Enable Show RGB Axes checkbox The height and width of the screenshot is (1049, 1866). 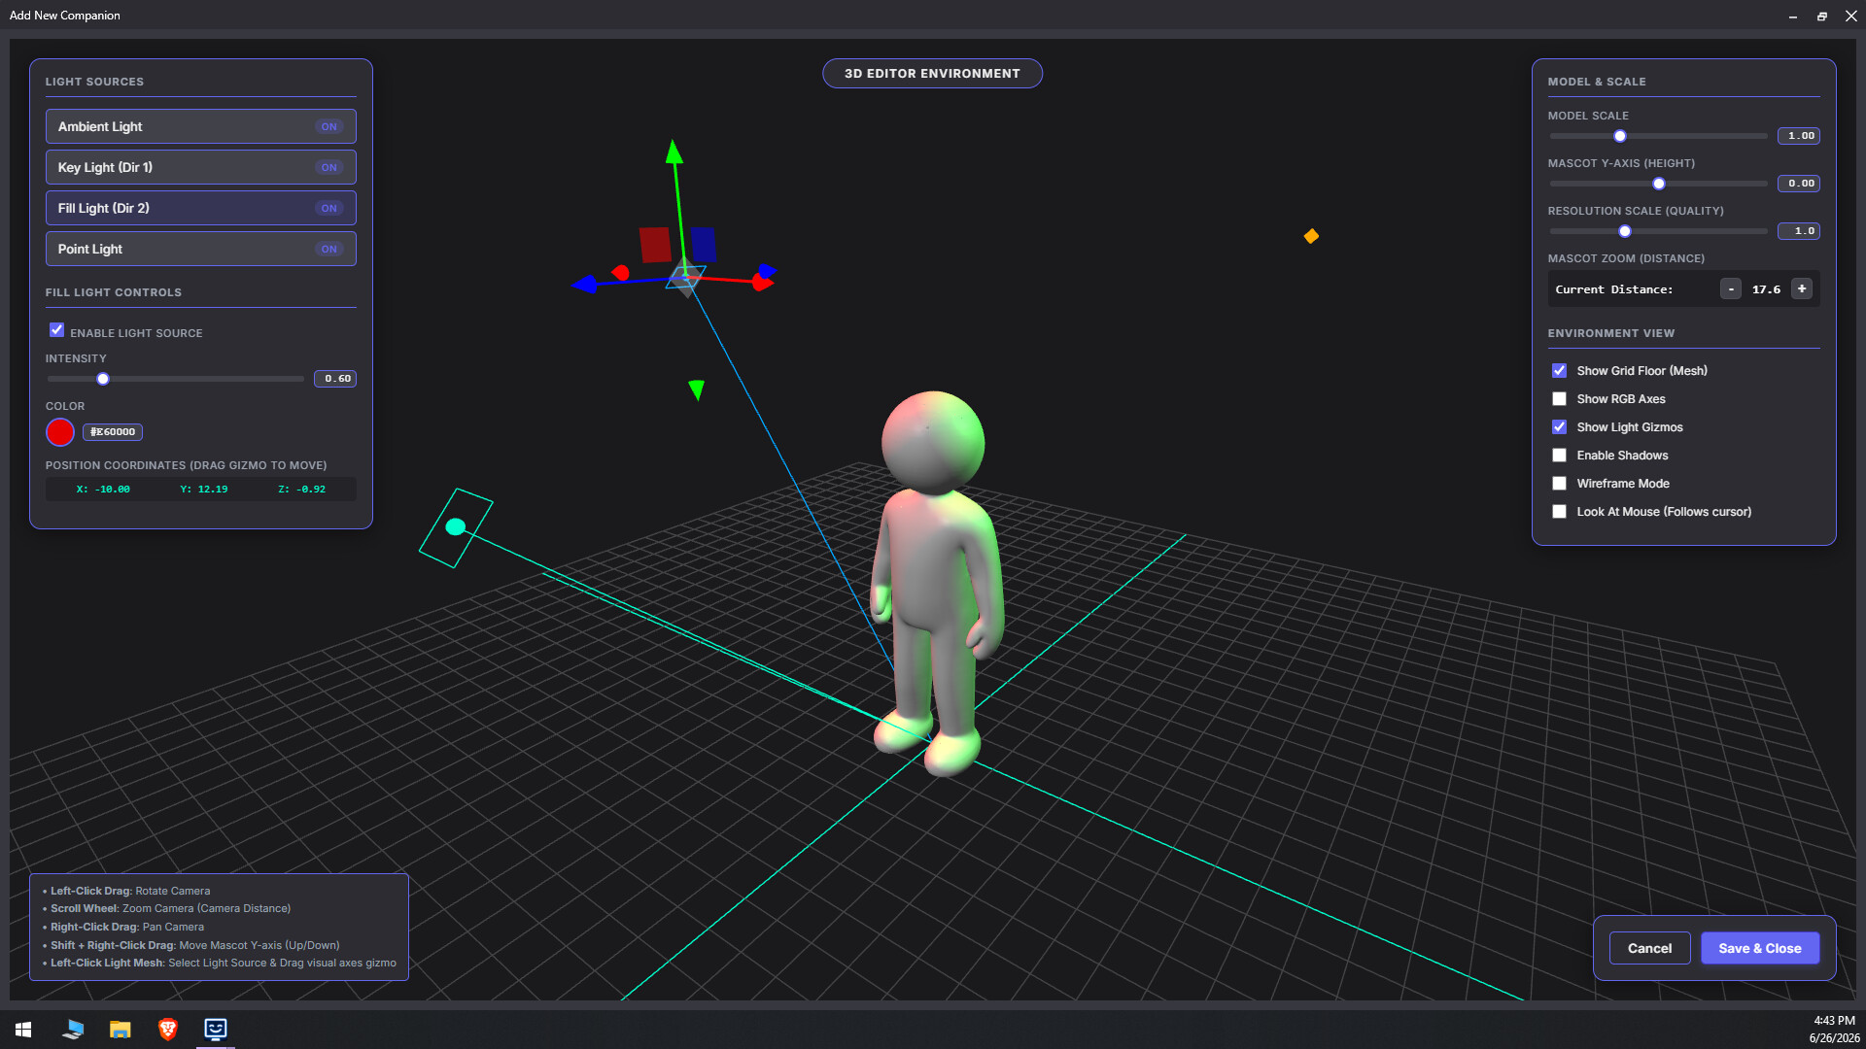[x=1559, y=399]
